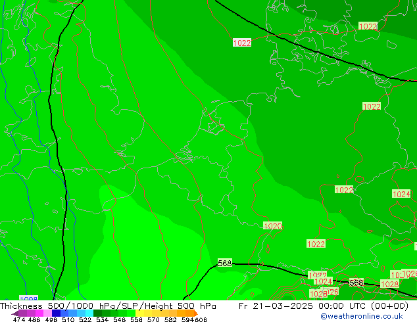Click the legend value '522'
The height and width of the screenshot is (322, 417).
(x=85, y=319)
